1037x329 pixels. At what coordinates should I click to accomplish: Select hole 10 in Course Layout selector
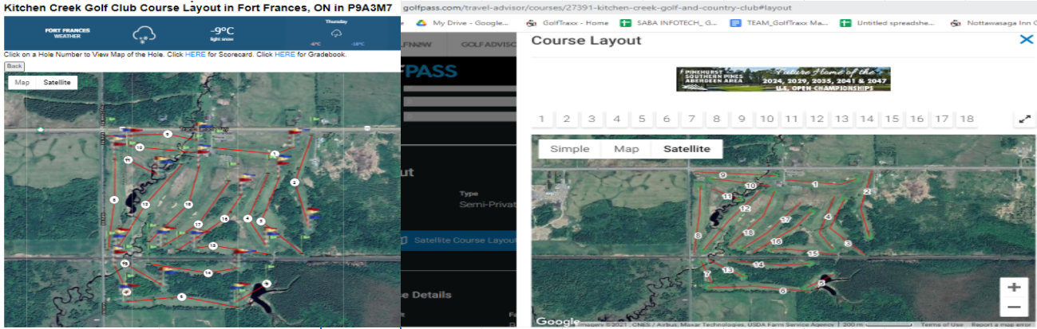coord(766,119)
